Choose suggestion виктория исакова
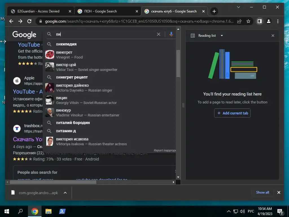This screenshot has height=217, width=289. pos(110,141)
